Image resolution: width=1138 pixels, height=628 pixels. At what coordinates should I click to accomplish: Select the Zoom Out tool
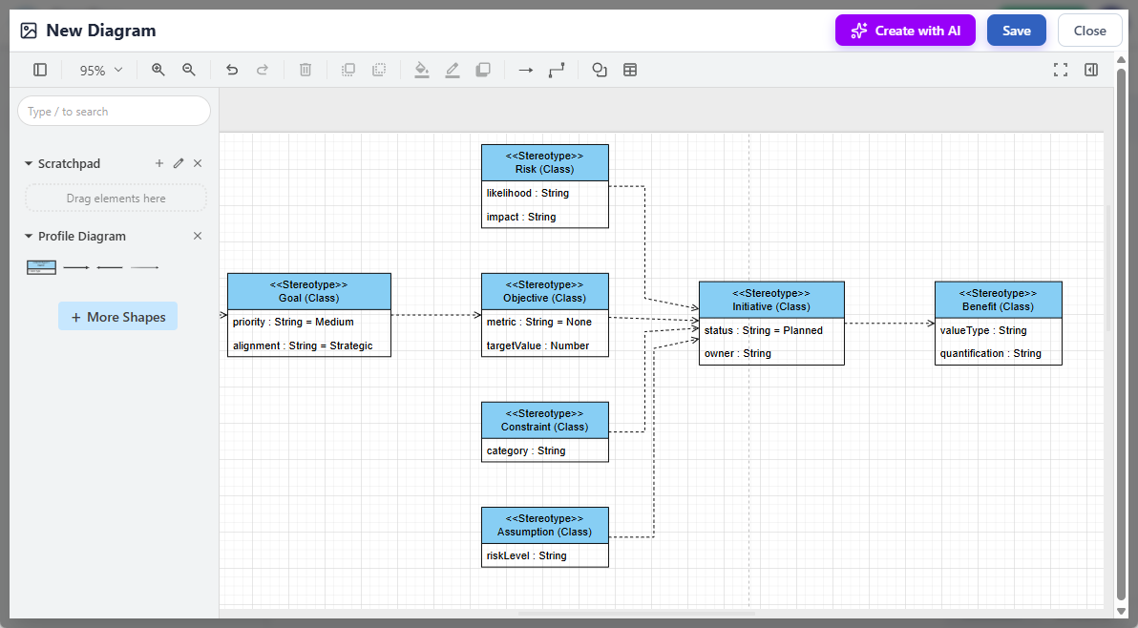tap(188, 69)
